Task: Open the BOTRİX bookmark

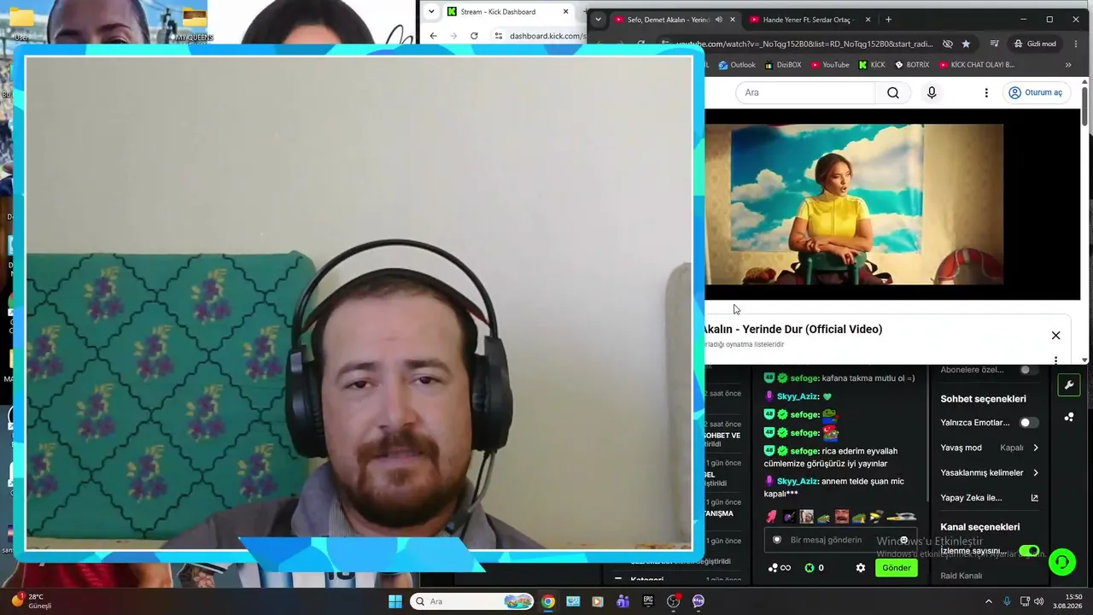Action: pos(912,65)
